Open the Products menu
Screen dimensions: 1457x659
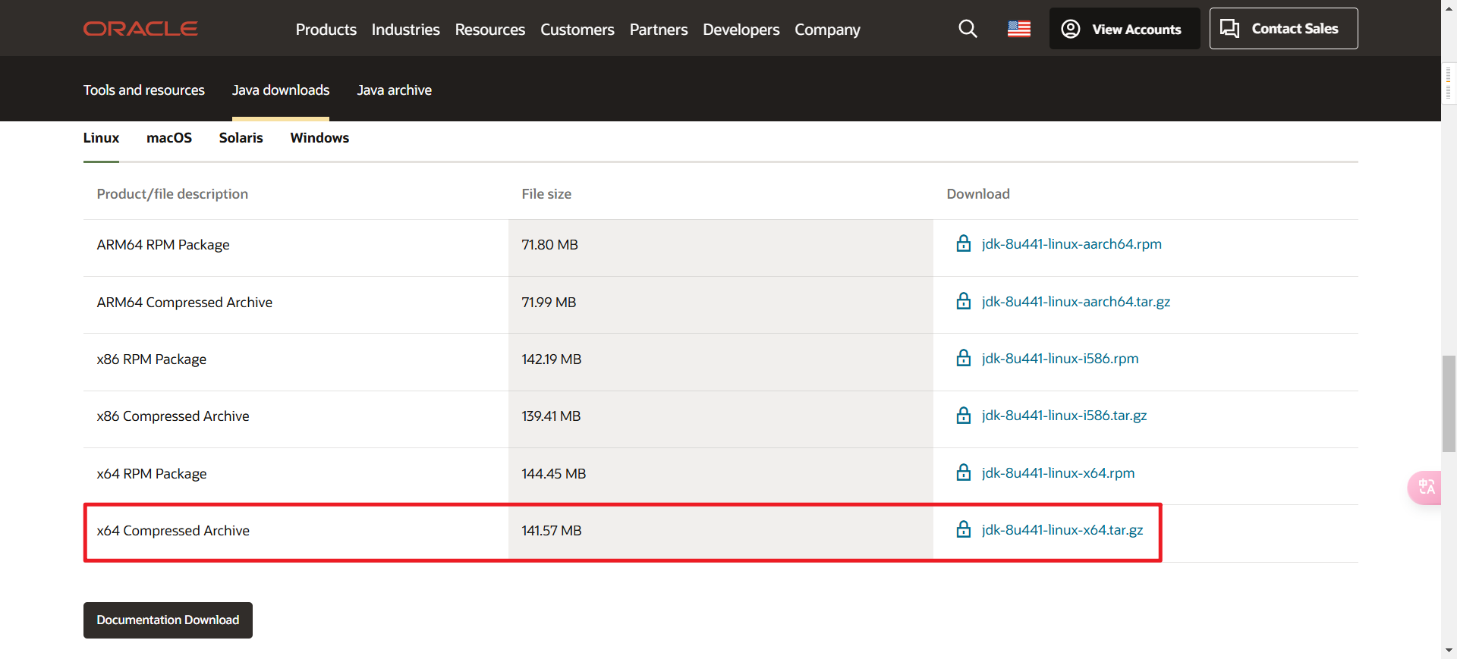(326, 30)
